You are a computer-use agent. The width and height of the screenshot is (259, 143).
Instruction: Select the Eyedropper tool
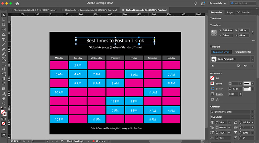pos(4,94)
